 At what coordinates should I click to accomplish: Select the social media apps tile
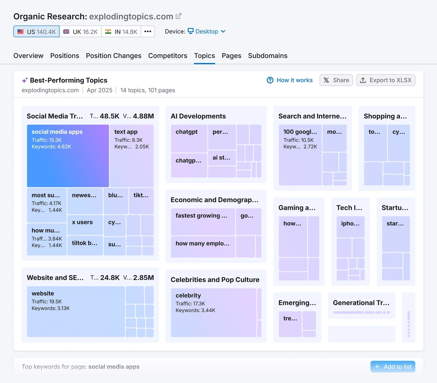(68, 156)
